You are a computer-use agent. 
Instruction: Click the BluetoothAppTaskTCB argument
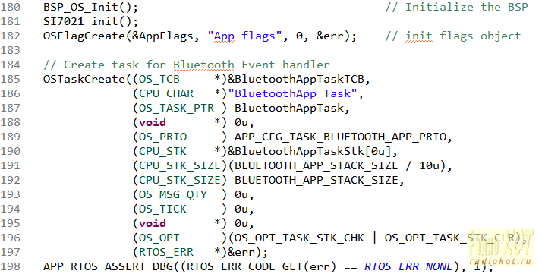pyautogui.click(x=296, y=80)
